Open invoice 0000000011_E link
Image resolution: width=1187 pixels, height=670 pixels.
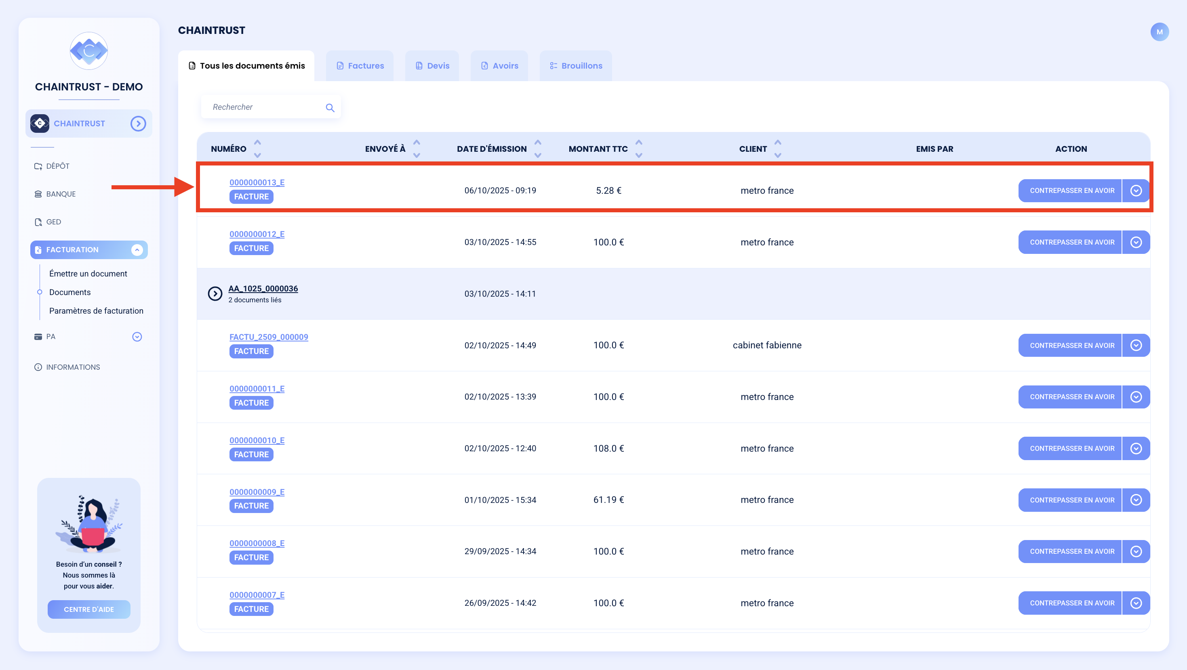click(257, 389)
